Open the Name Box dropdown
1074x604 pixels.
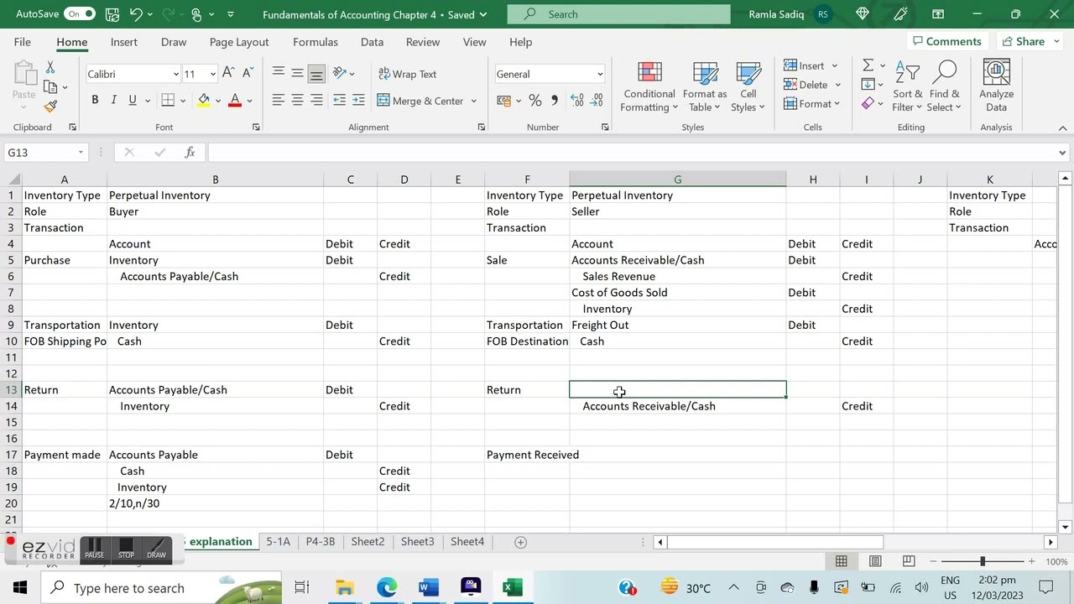tap(81, 153)
